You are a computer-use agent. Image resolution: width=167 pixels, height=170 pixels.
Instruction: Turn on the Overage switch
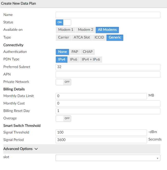[x=63, y=118]
